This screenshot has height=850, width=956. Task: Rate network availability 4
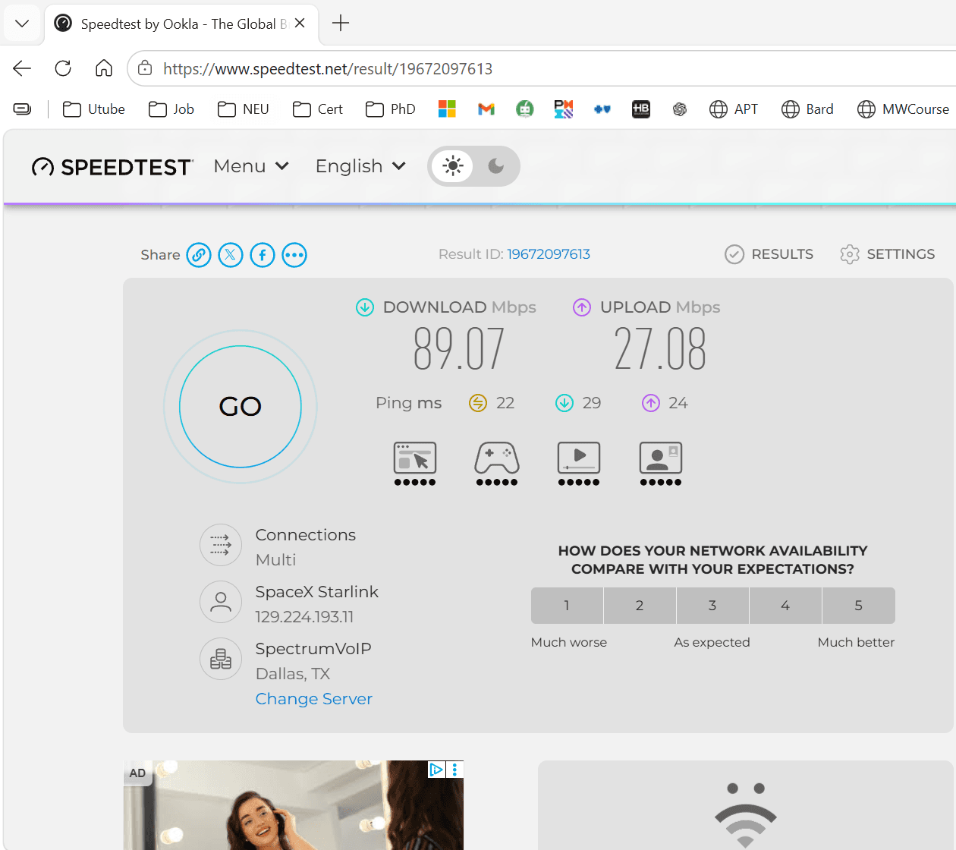pyautogui.click(x=785, y=606)
